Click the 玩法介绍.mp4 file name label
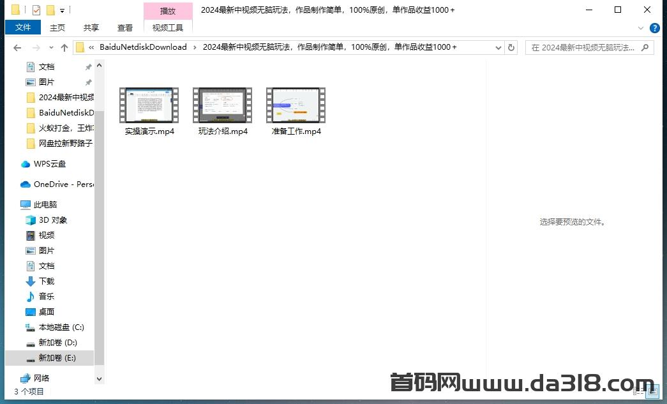The width and height of the screenshot is (667, 404). coord(223,131)
